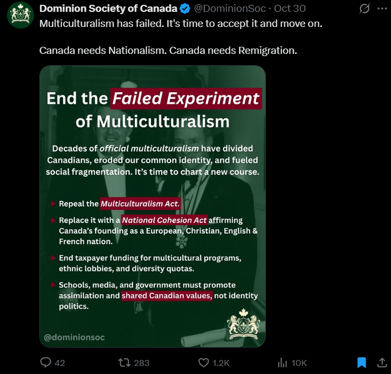Click the blue verified badge
391x374 pixels.
tap(185, 9)
